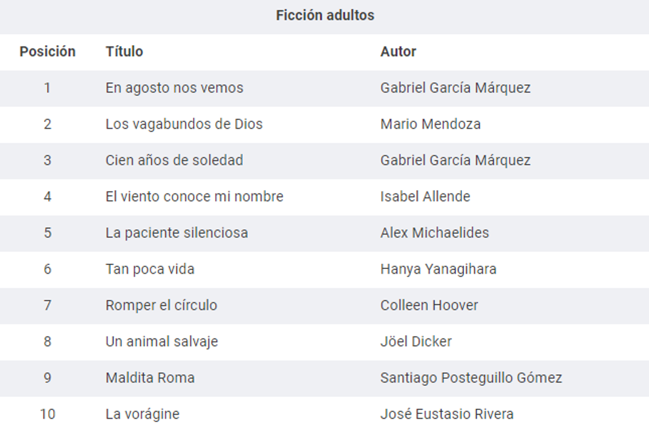
Task: Select the title 'En agosto nos vemos'
Action: 174,88
